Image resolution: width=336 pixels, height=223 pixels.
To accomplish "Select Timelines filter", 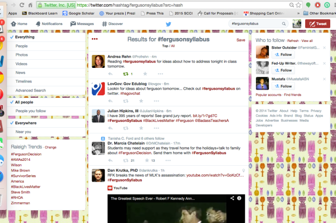I will (46, 81).
